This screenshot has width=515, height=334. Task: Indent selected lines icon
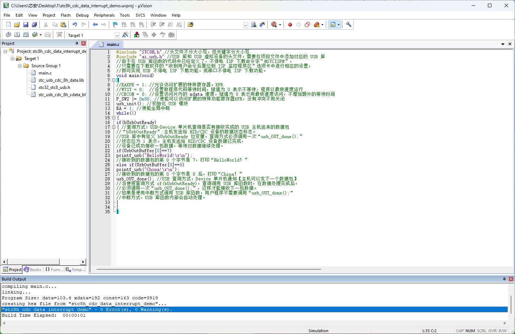(153, 25)
